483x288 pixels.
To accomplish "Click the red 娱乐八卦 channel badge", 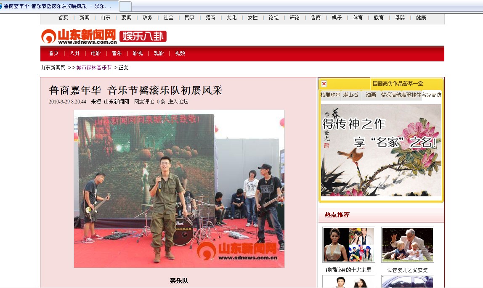I will point(143,37).
